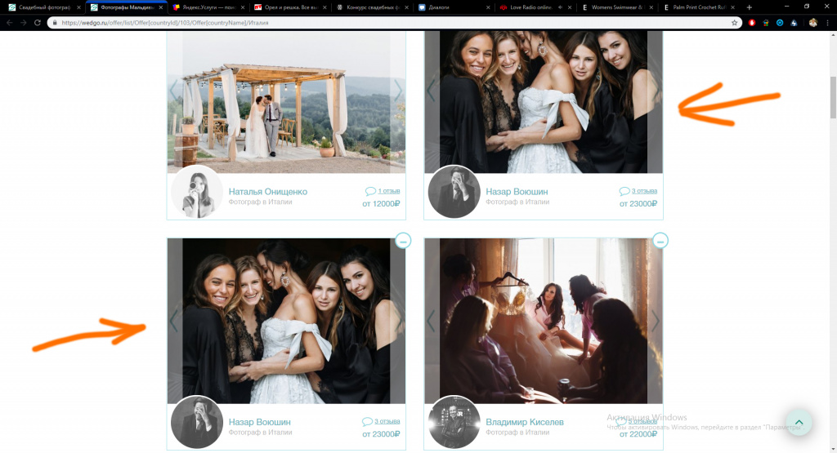This screenshot has width=837, height=453.
Task: Open Владимир Киселев's profile name link
Action: (525, 423)
